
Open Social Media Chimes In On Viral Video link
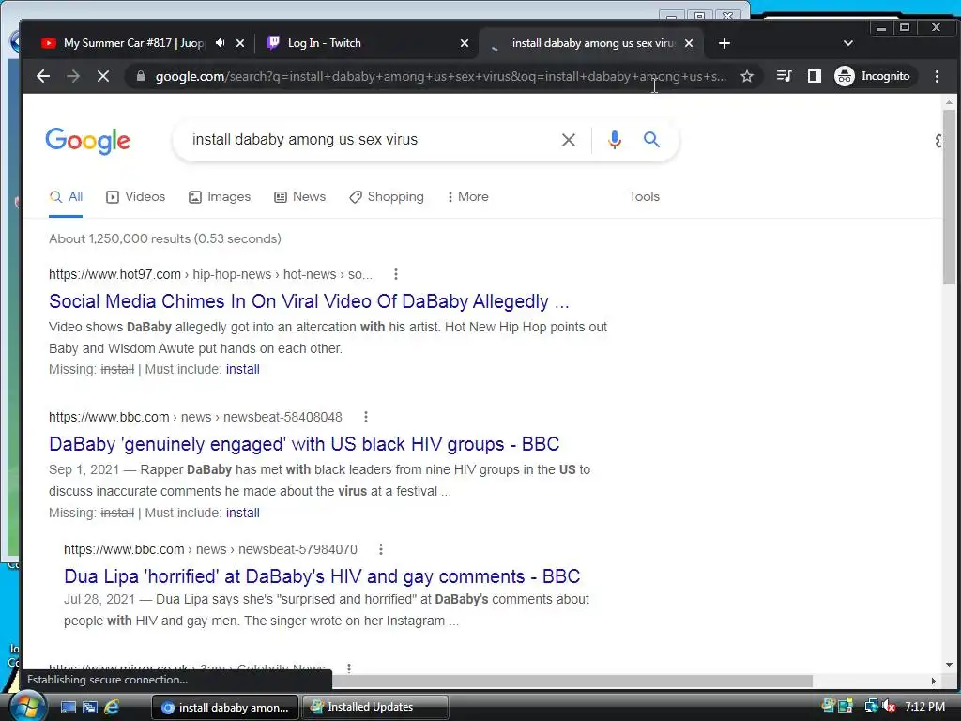click(x=309, y=301)
